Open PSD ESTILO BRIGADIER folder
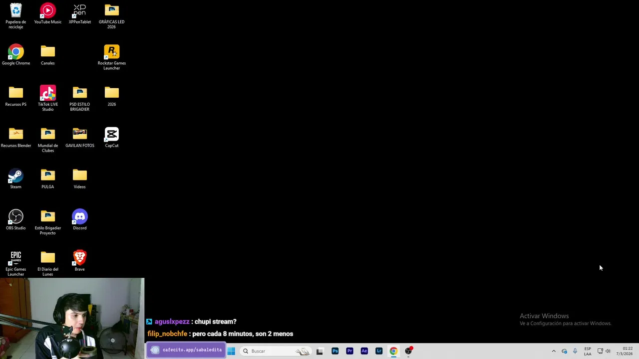Image resolution: width=639 pixels, height=359 pixels. point(80,99)
